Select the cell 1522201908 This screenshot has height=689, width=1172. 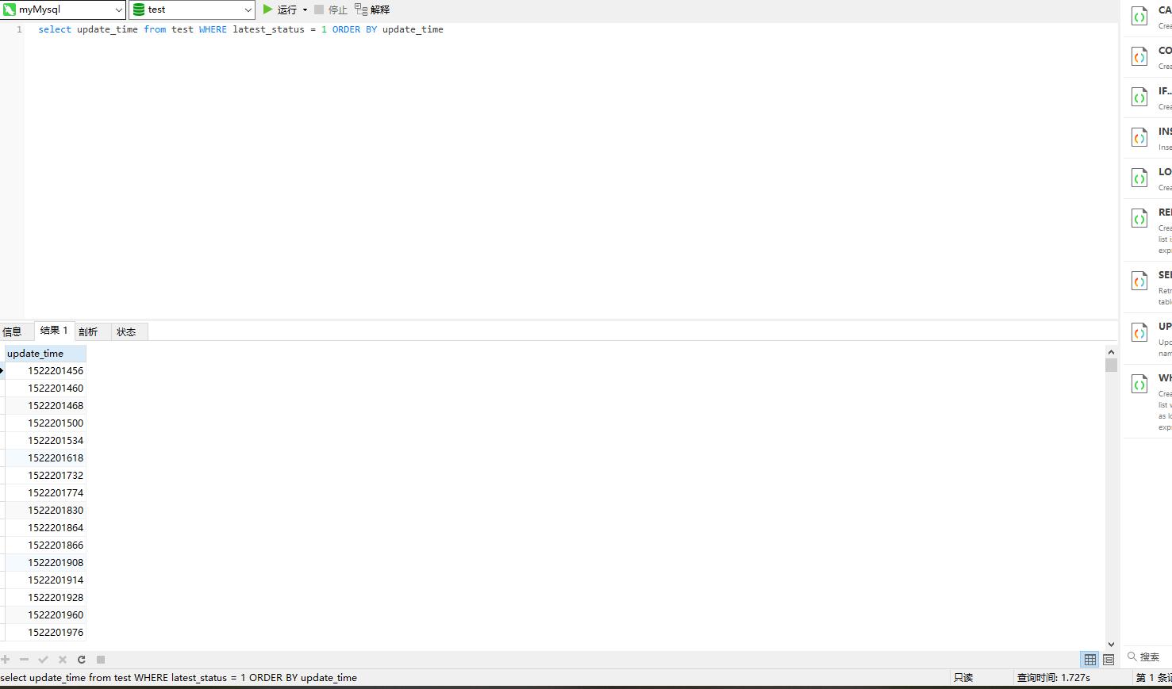pyautogui.click(x=45, y=563)
